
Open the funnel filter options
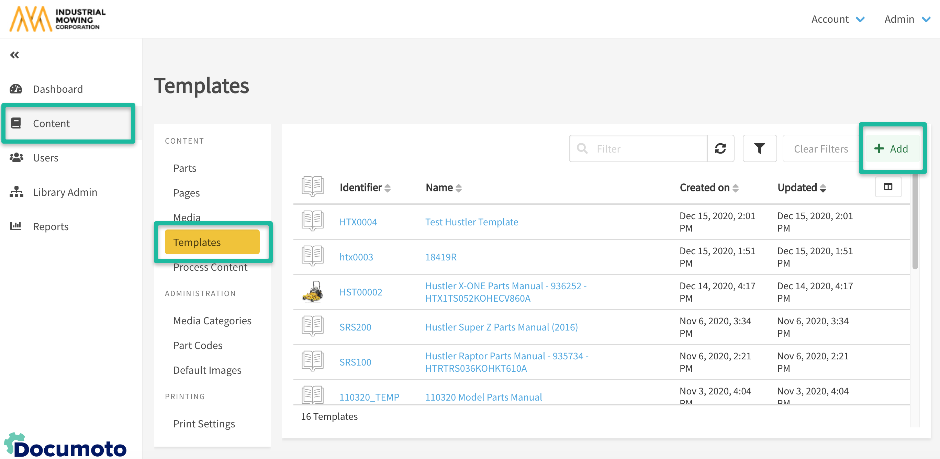click(x=760, y=148)
